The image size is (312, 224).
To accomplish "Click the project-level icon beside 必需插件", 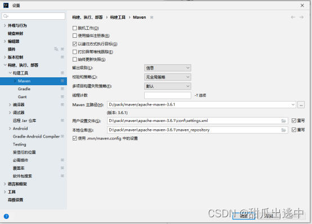I will coord(63,160).
